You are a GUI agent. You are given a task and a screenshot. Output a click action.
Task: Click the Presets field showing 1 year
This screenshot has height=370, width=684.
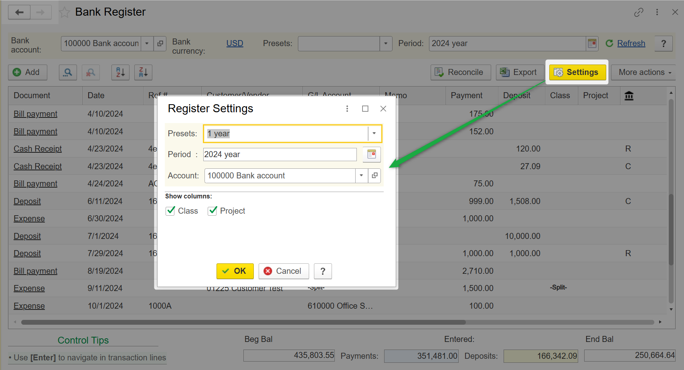(286, 133)
